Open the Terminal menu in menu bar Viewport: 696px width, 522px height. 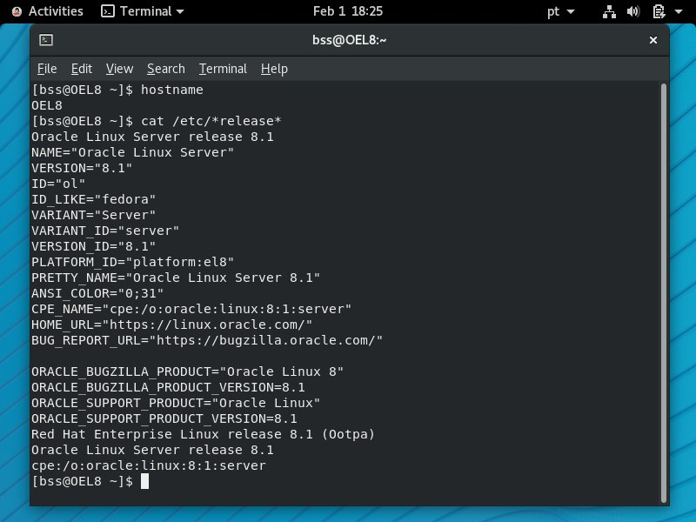(x=223, y=69)
